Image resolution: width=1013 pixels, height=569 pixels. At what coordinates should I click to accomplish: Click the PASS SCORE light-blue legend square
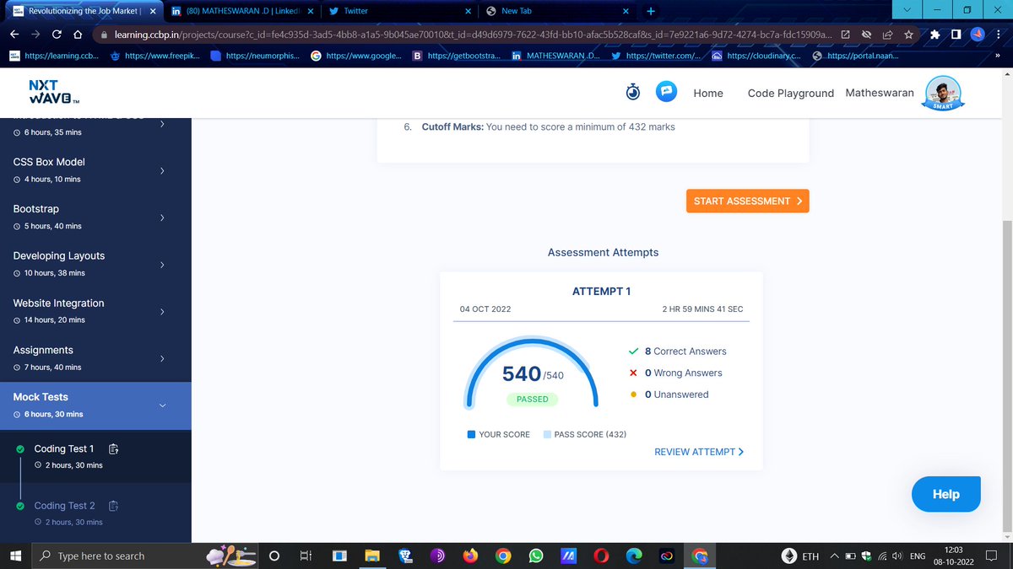(x=547, y=434)
